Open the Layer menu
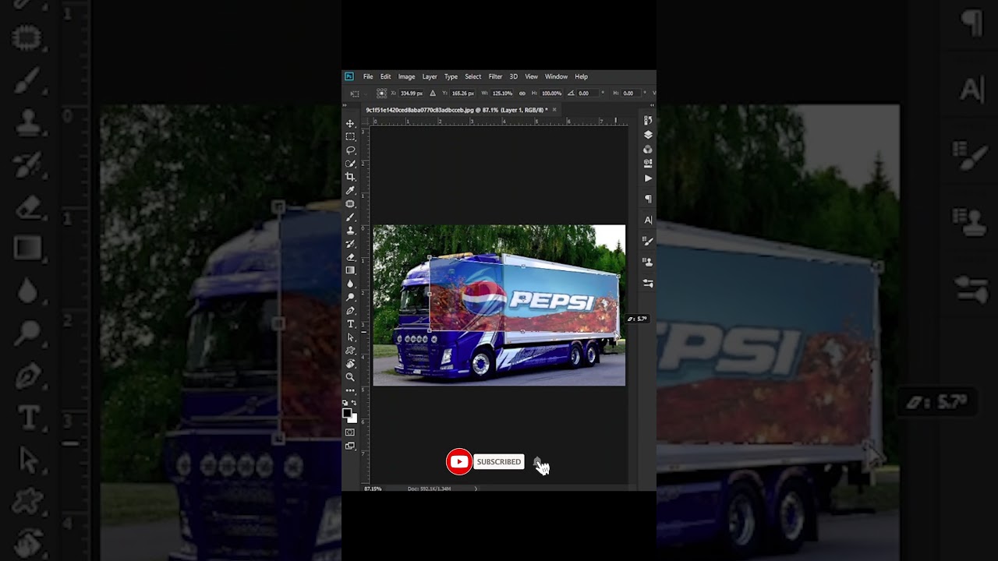 pyautogui.click(x=430, y=76)
